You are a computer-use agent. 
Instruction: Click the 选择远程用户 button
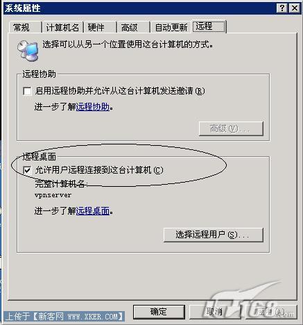click(214, 235)
